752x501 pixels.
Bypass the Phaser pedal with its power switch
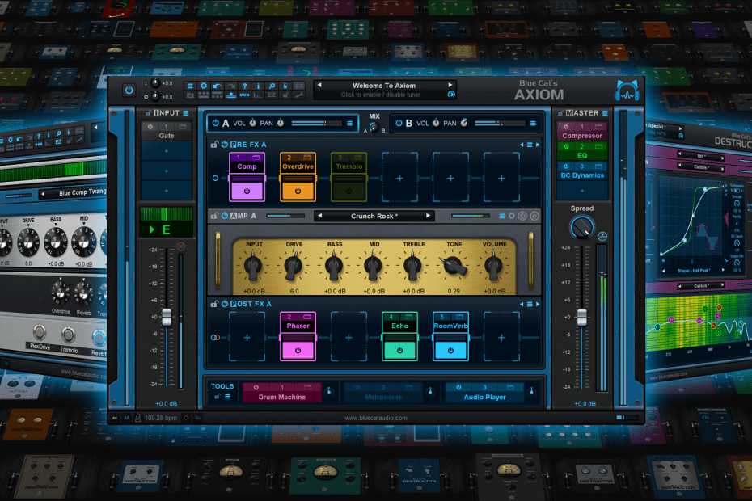point(298,349)
